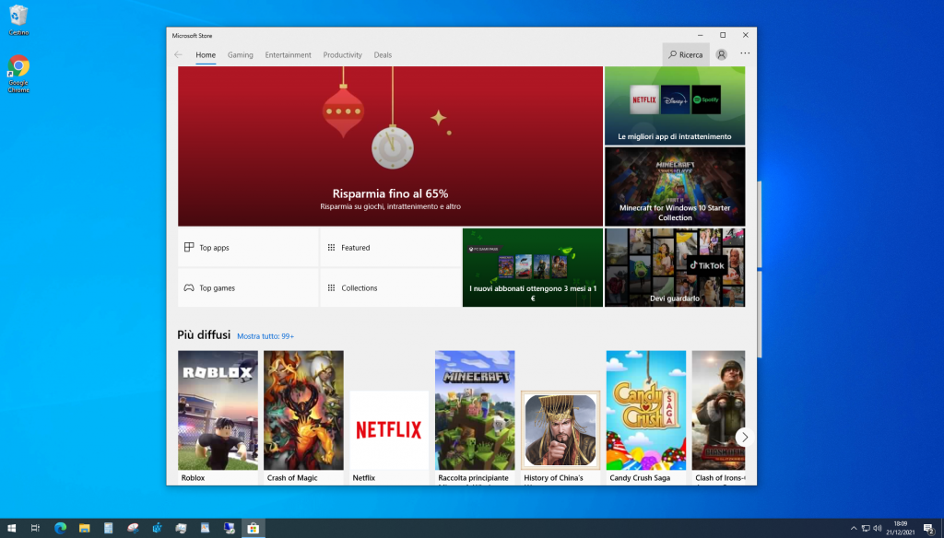Show hidden system tray icons
Viewport: 944px width, 538px height.
[x=853, y=528]
